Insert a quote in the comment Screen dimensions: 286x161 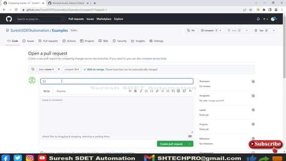(x=146, y=91)
